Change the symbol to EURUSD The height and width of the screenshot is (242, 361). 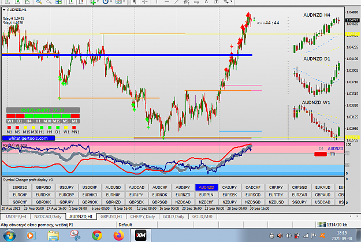pos(20,188)
